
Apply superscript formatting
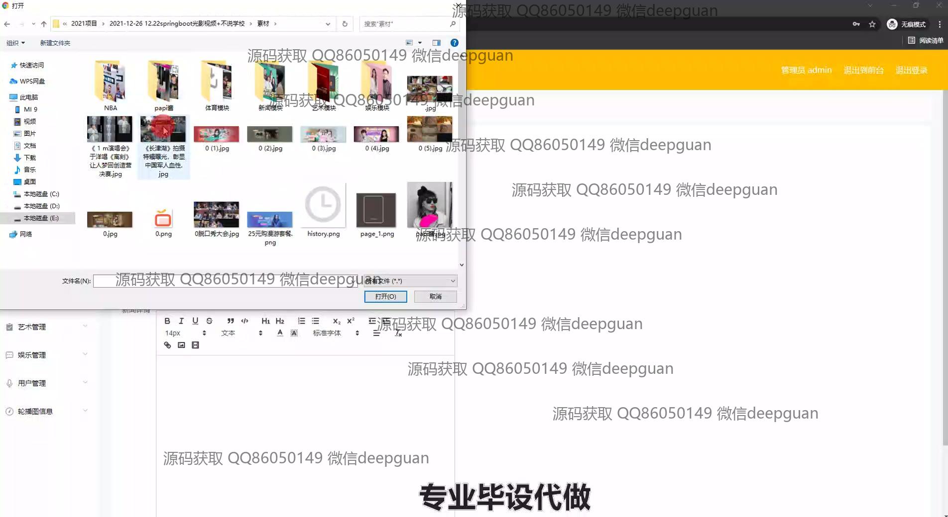351,321
